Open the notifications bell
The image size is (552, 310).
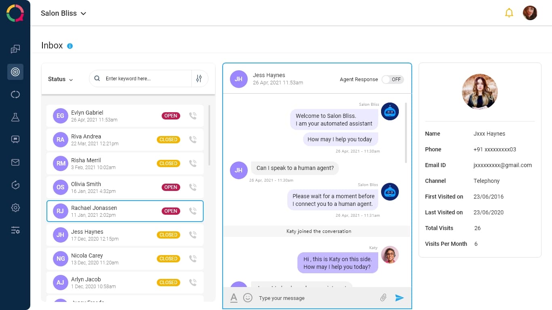coord(509,13)
